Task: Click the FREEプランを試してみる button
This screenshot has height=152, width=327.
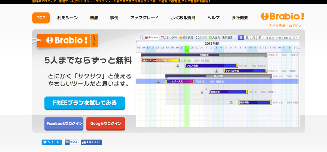Action: (x=85, y=103)
